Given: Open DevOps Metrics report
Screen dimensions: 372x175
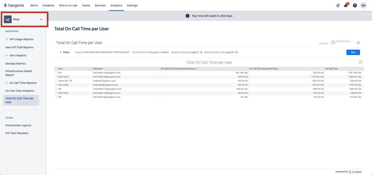Looking at the screenshot, I should [x=16, y=64].
